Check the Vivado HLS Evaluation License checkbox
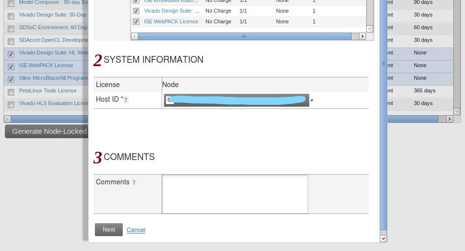 (x=11, y=105)
